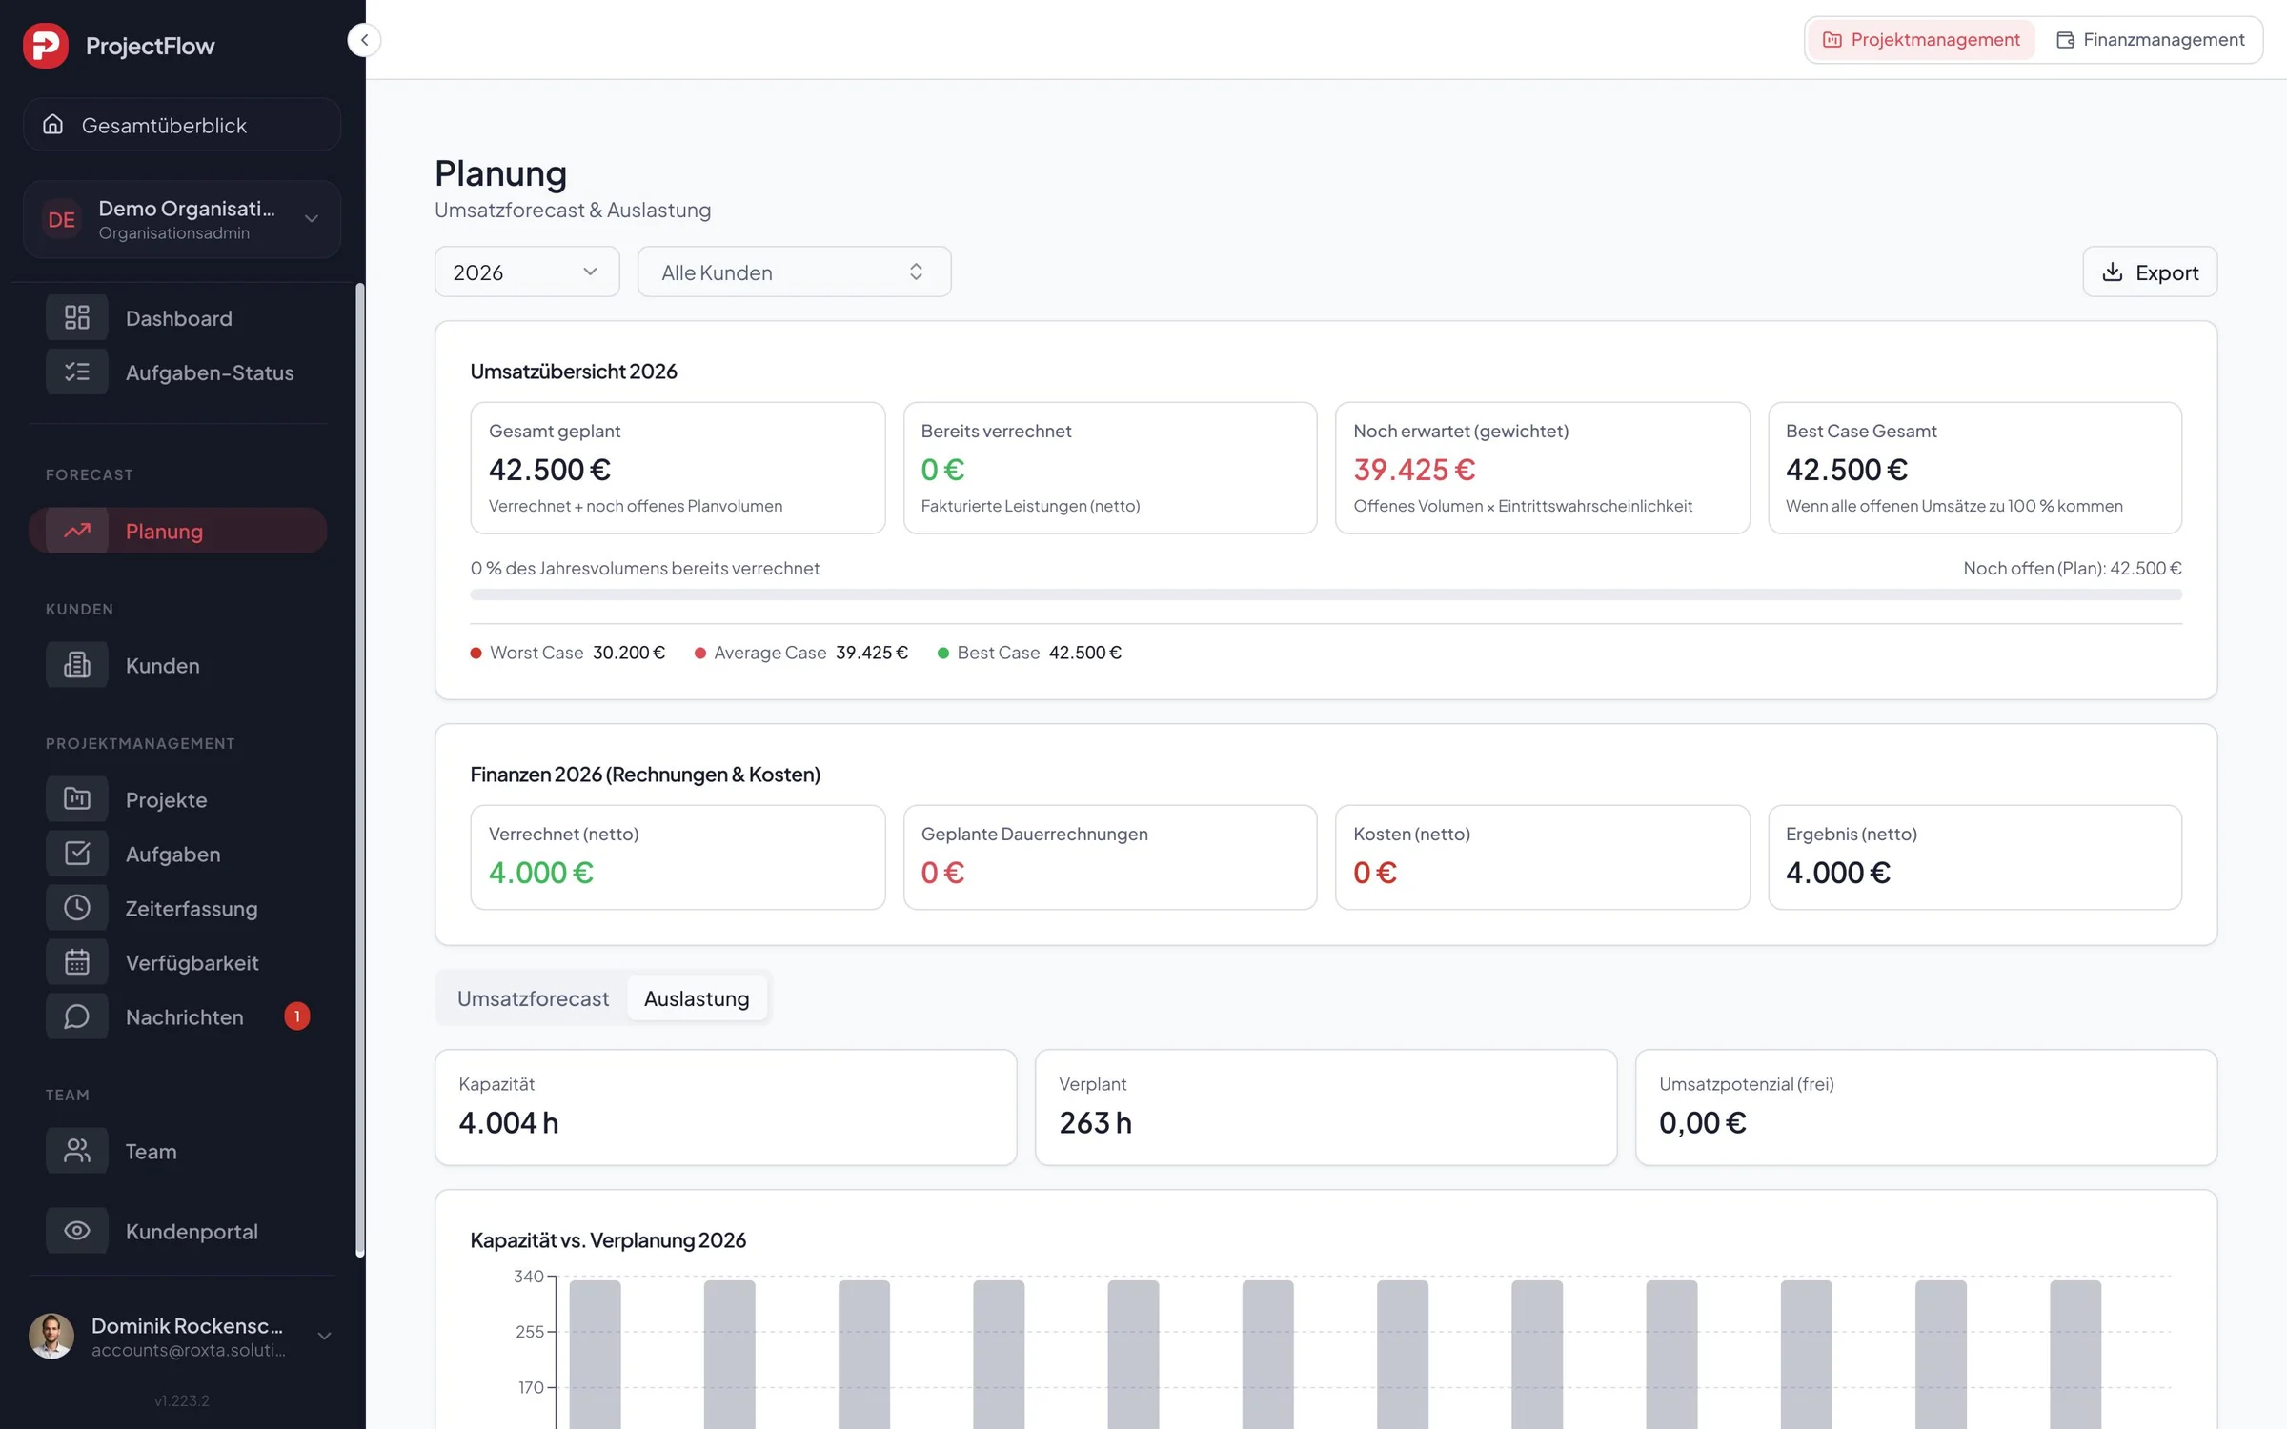The height and width of the screenshot is (1429, 2287).
Task: Select the Auslastung tab
Action: click(697, 998)
